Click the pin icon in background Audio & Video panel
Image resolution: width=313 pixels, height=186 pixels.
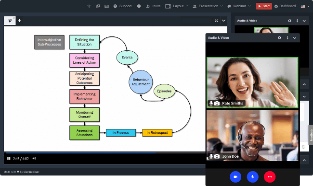pyautogui.click(x=297, y=21)
